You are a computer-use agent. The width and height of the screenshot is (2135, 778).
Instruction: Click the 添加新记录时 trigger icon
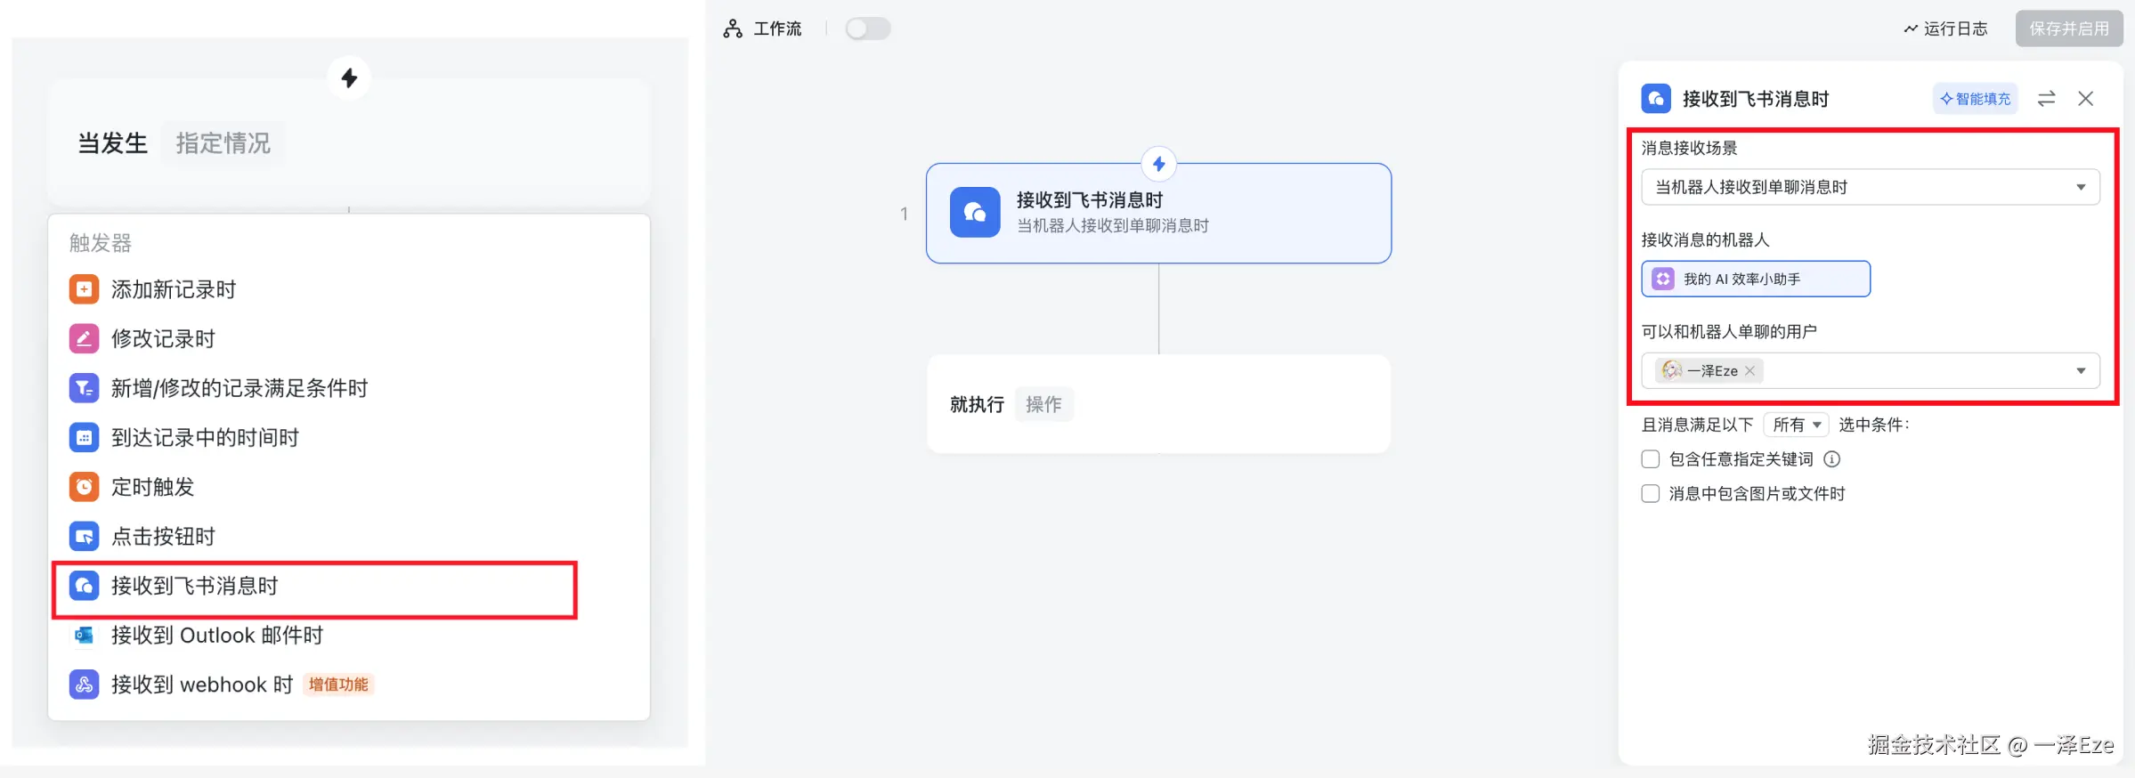coord(84,289)
